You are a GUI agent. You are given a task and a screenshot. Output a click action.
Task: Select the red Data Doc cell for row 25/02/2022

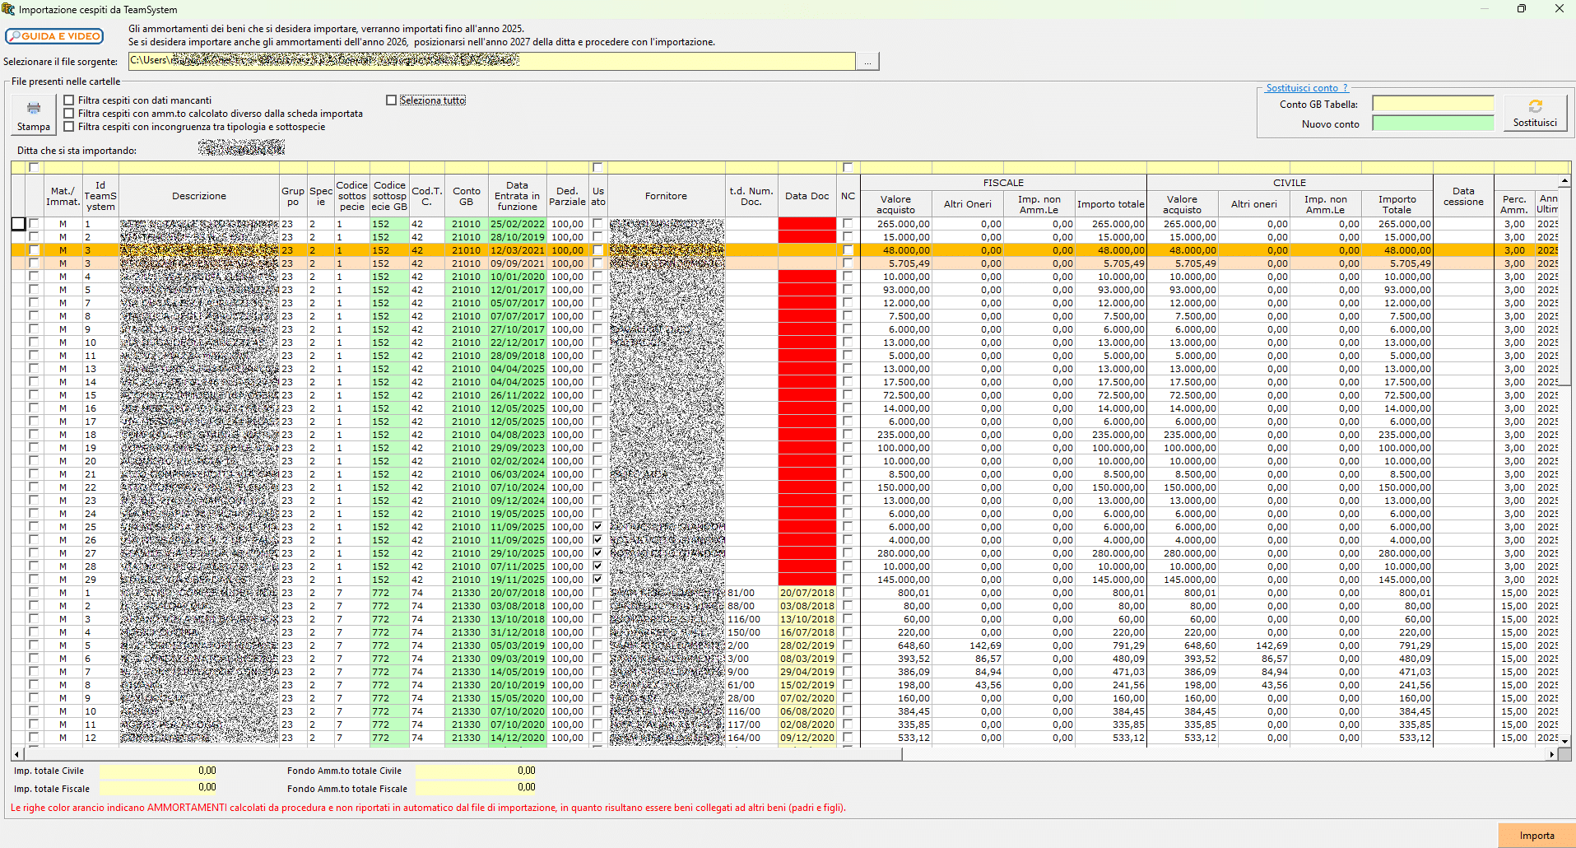tap(807, 224)
